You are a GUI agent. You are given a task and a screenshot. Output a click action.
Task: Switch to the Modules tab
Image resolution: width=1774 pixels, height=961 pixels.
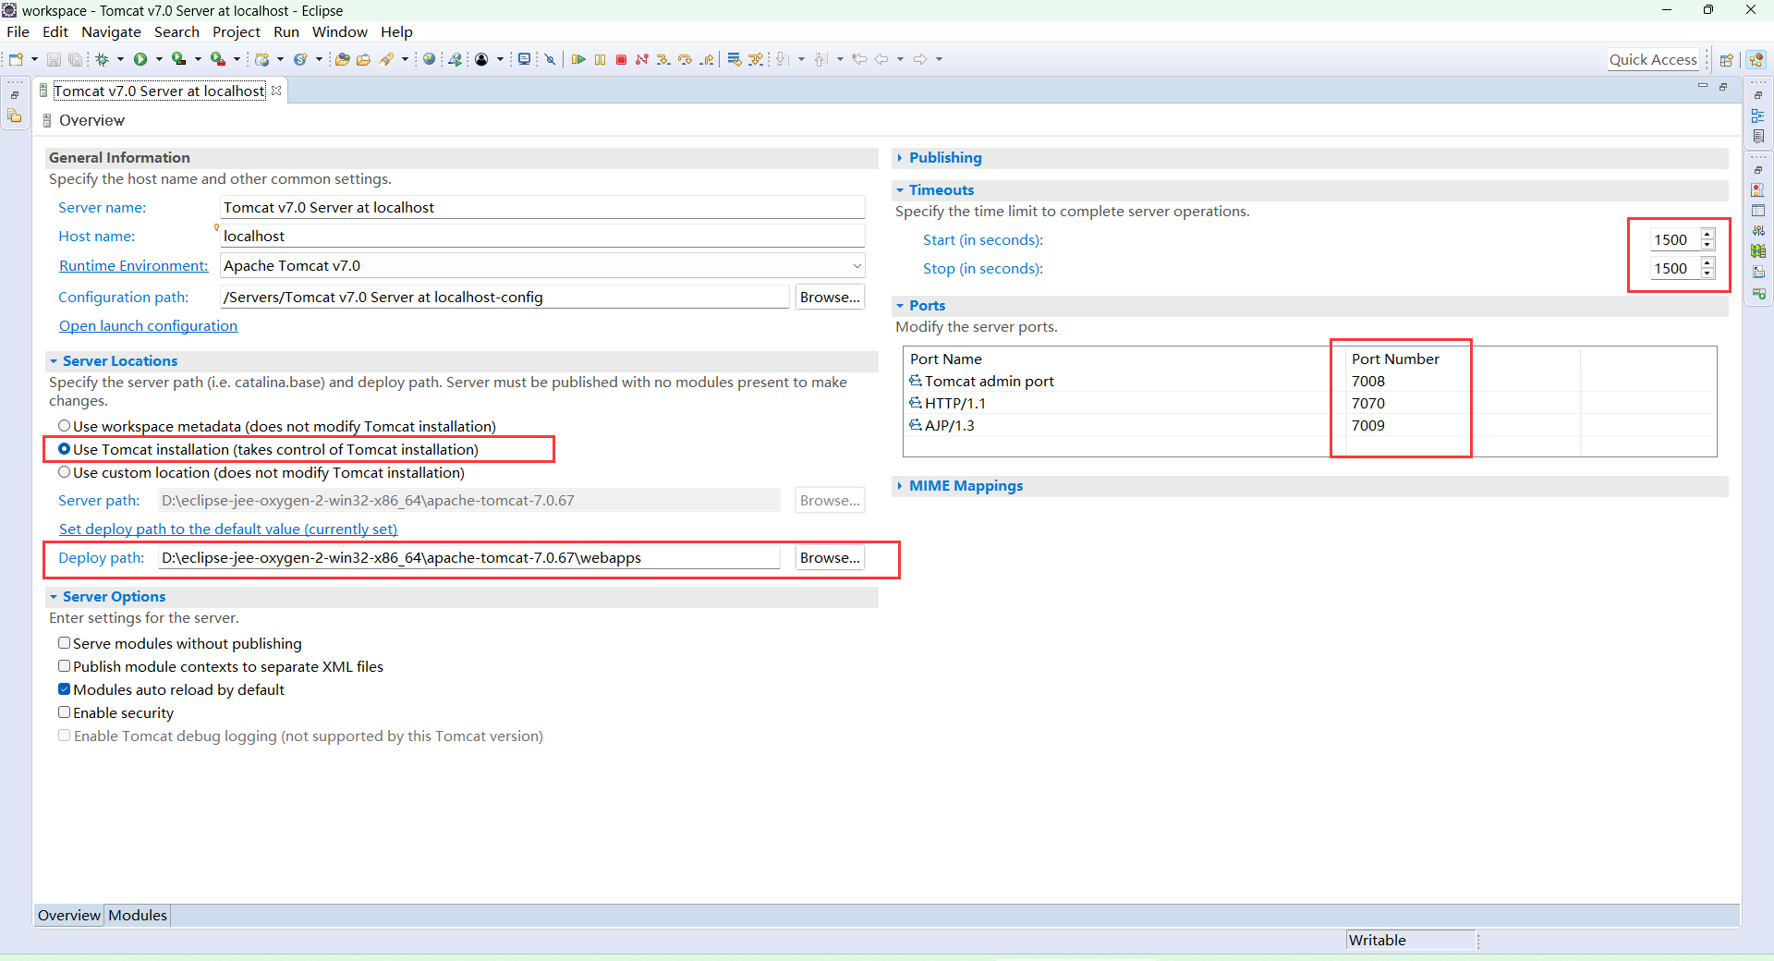138,915
